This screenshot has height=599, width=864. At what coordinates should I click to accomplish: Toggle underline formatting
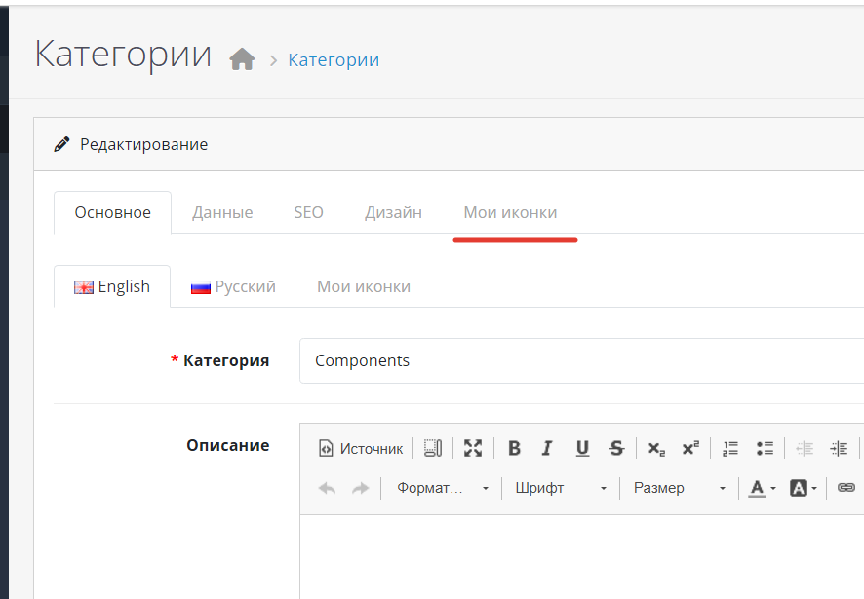click(582, 448)
